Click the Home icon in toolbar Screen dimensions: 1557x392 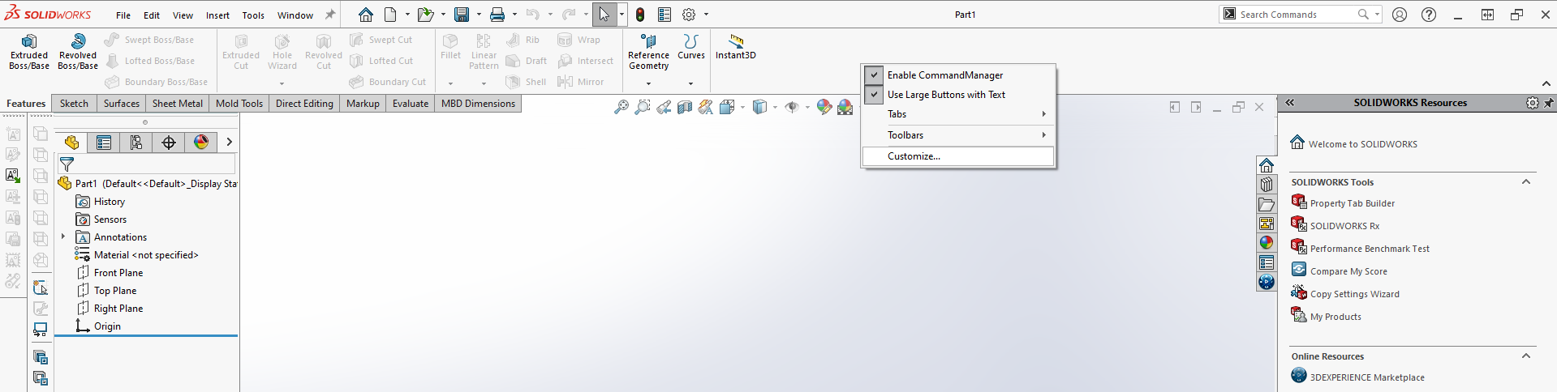(x=366, y=15)
